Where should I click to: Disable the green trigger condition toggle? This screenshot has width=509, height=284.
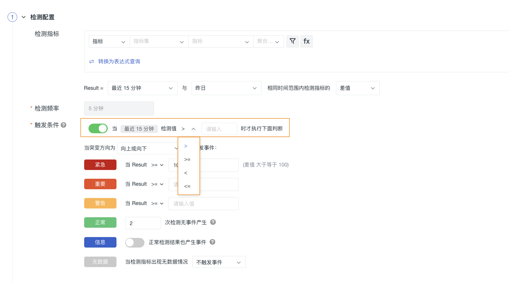[98, 128]
